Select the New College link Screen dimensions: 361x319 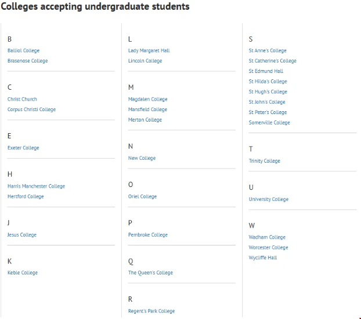point(142,158)
